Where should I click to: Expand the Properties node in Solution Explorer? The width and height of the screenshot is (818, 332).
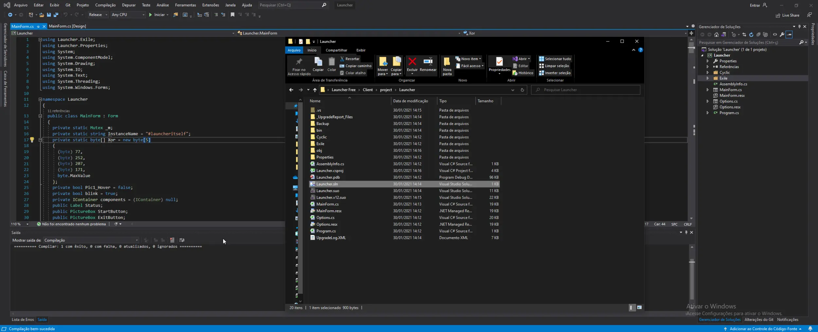[x=707, y=61]
